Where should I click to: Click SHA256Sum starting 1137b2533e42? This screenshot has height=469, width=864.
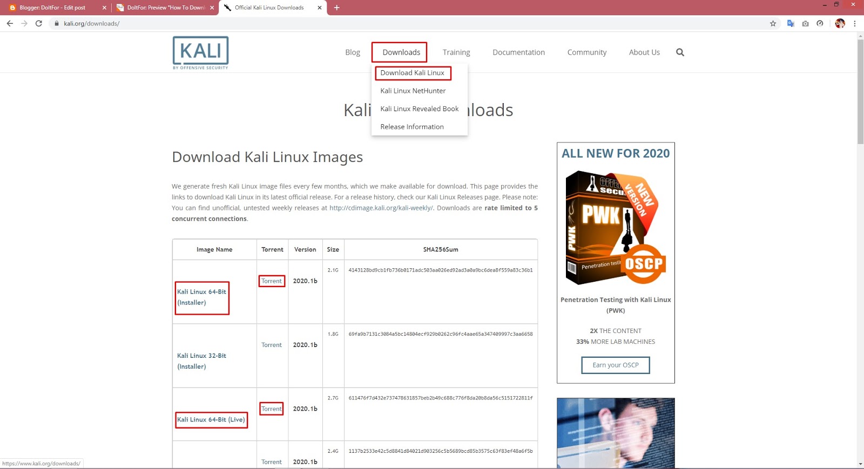(x=441, y=451)
